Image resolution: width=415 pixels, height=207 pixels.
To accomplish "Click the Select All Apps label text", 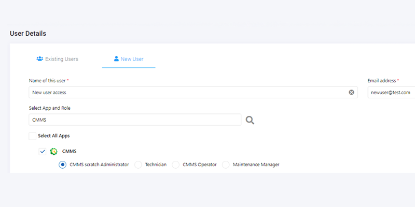I will coord(54,136).
